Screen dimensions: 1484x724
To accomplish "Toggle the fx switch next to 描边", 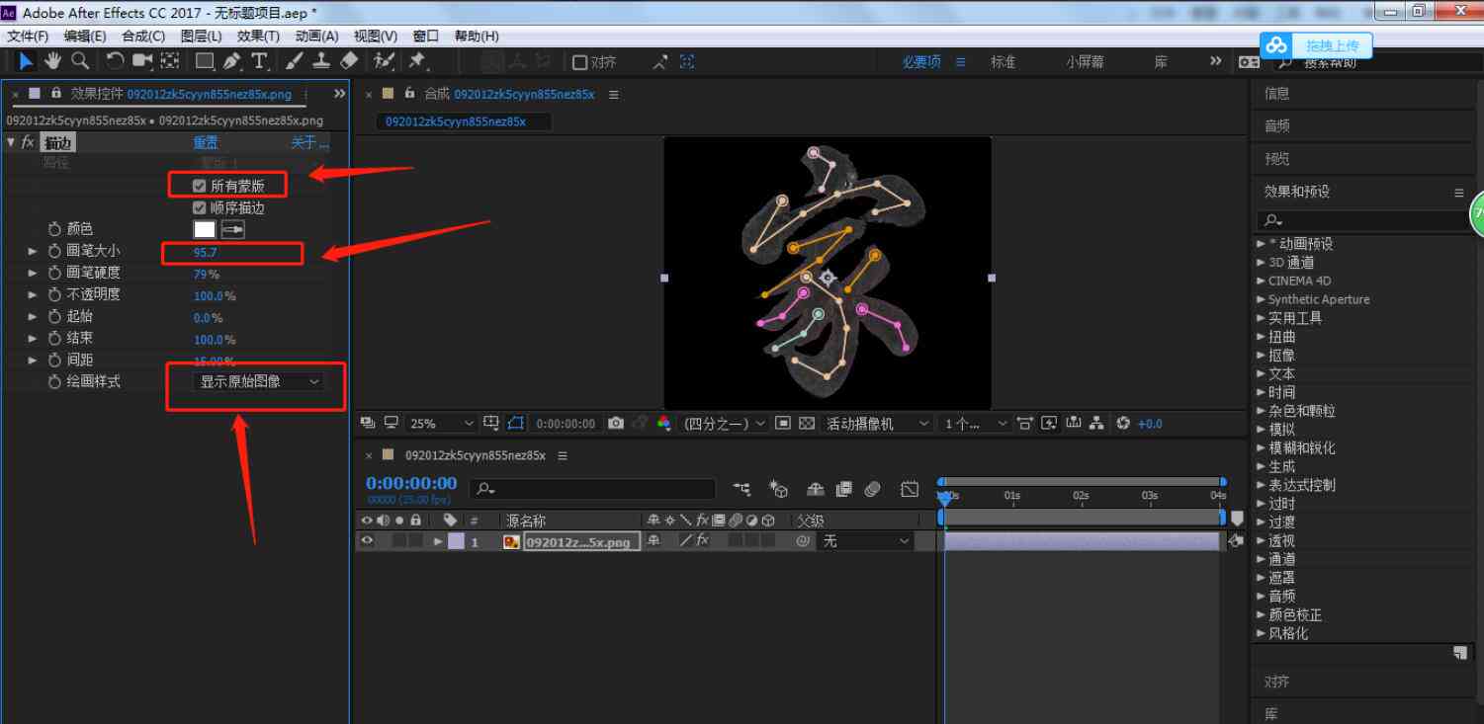I will coord(28,142).
